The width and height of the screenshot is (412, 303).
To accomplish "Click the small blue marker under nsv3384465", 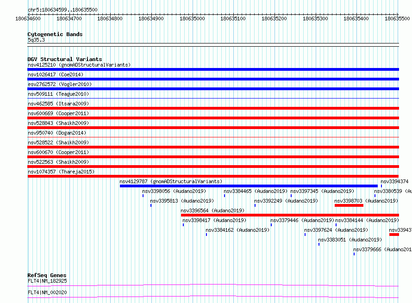I will (x=225, y=196).
